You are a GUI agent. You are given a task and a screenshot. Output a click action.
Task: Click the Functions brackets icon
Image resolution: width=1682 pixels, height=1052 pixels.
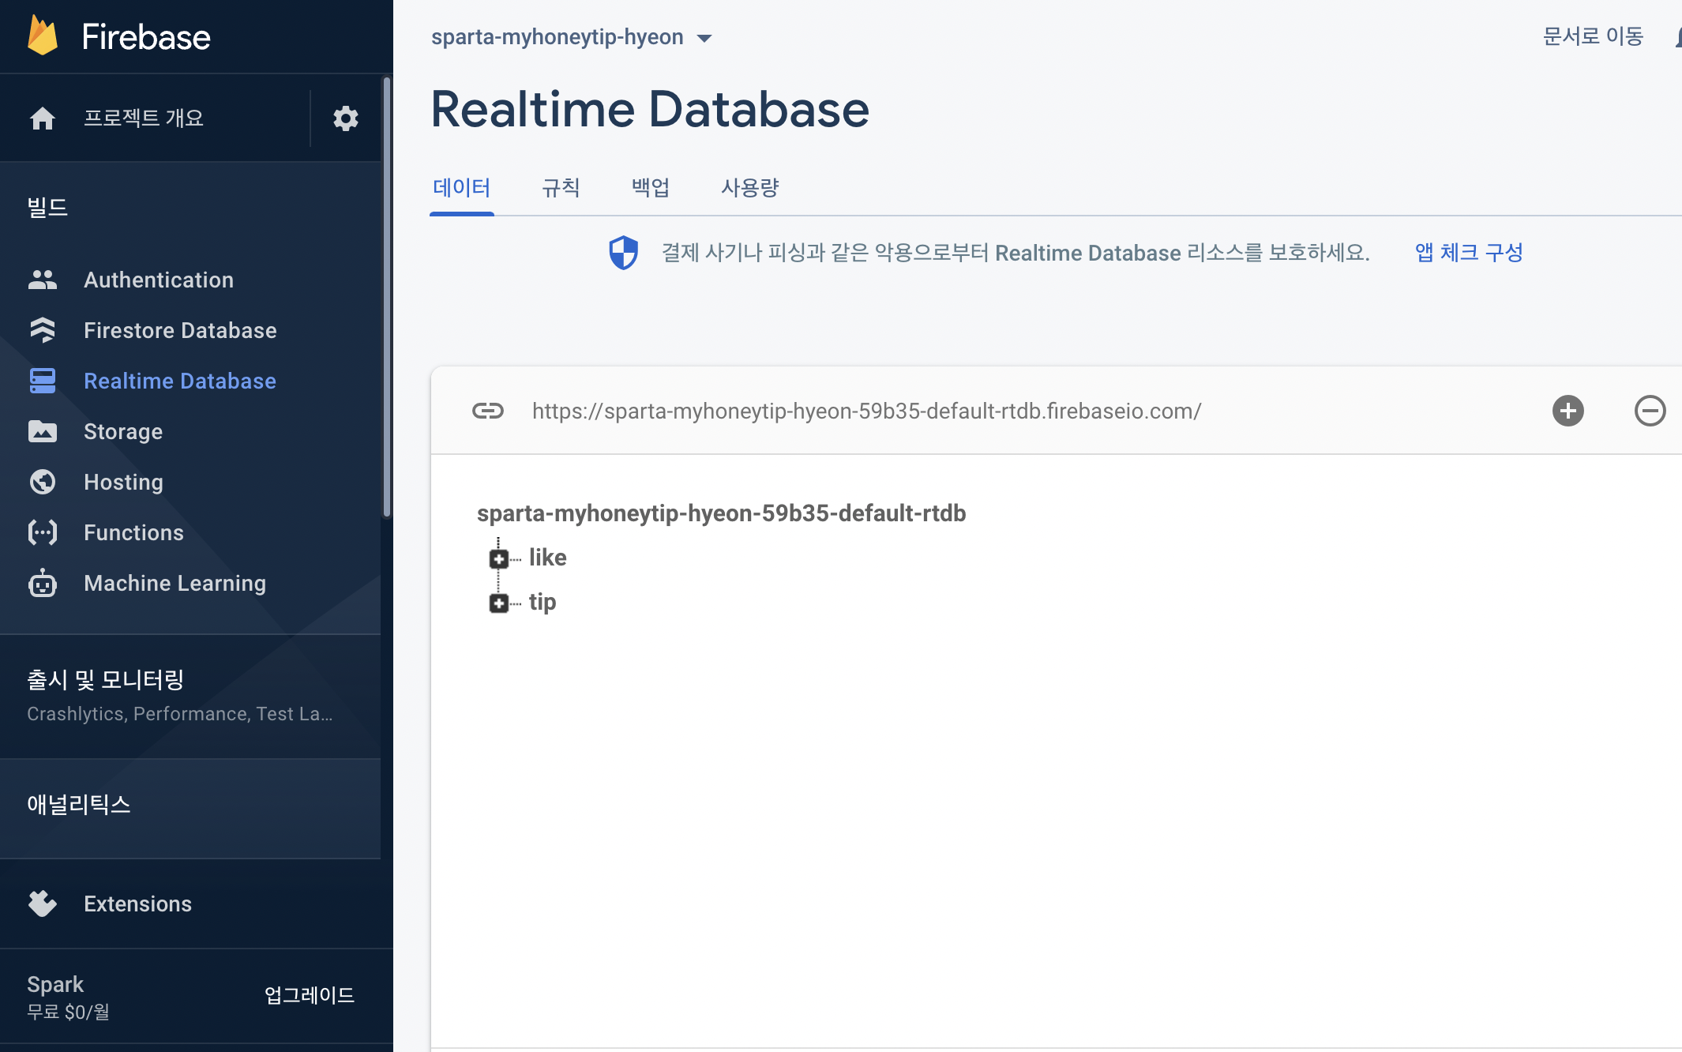coord(43,532)
